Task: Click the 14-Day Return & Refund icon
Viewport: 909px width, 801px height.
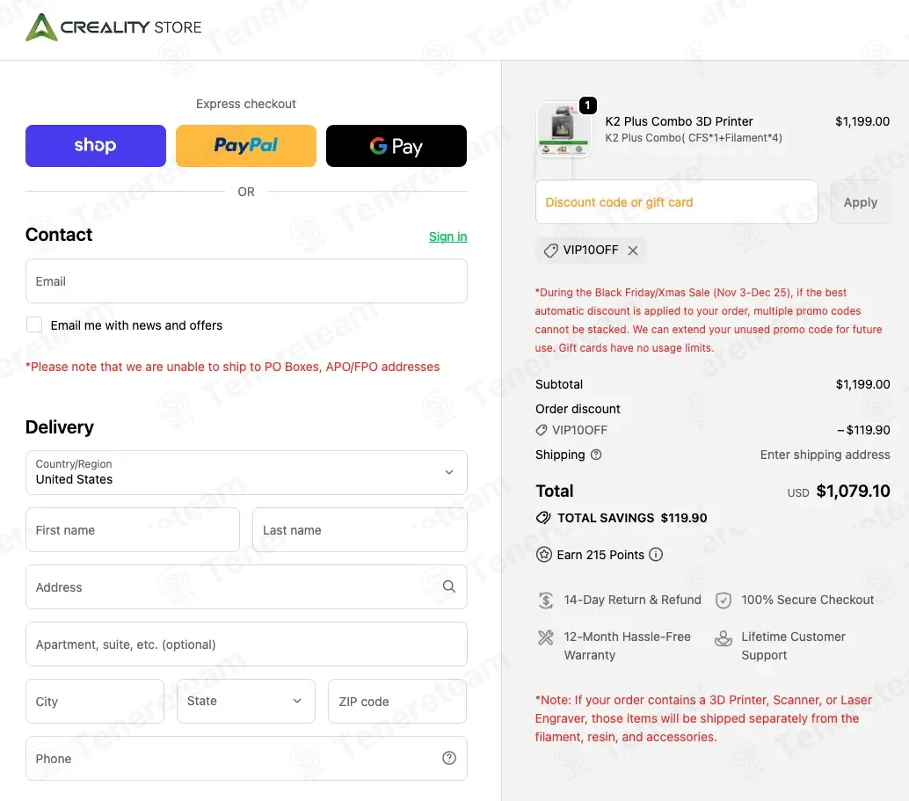Action: point(545,601)
